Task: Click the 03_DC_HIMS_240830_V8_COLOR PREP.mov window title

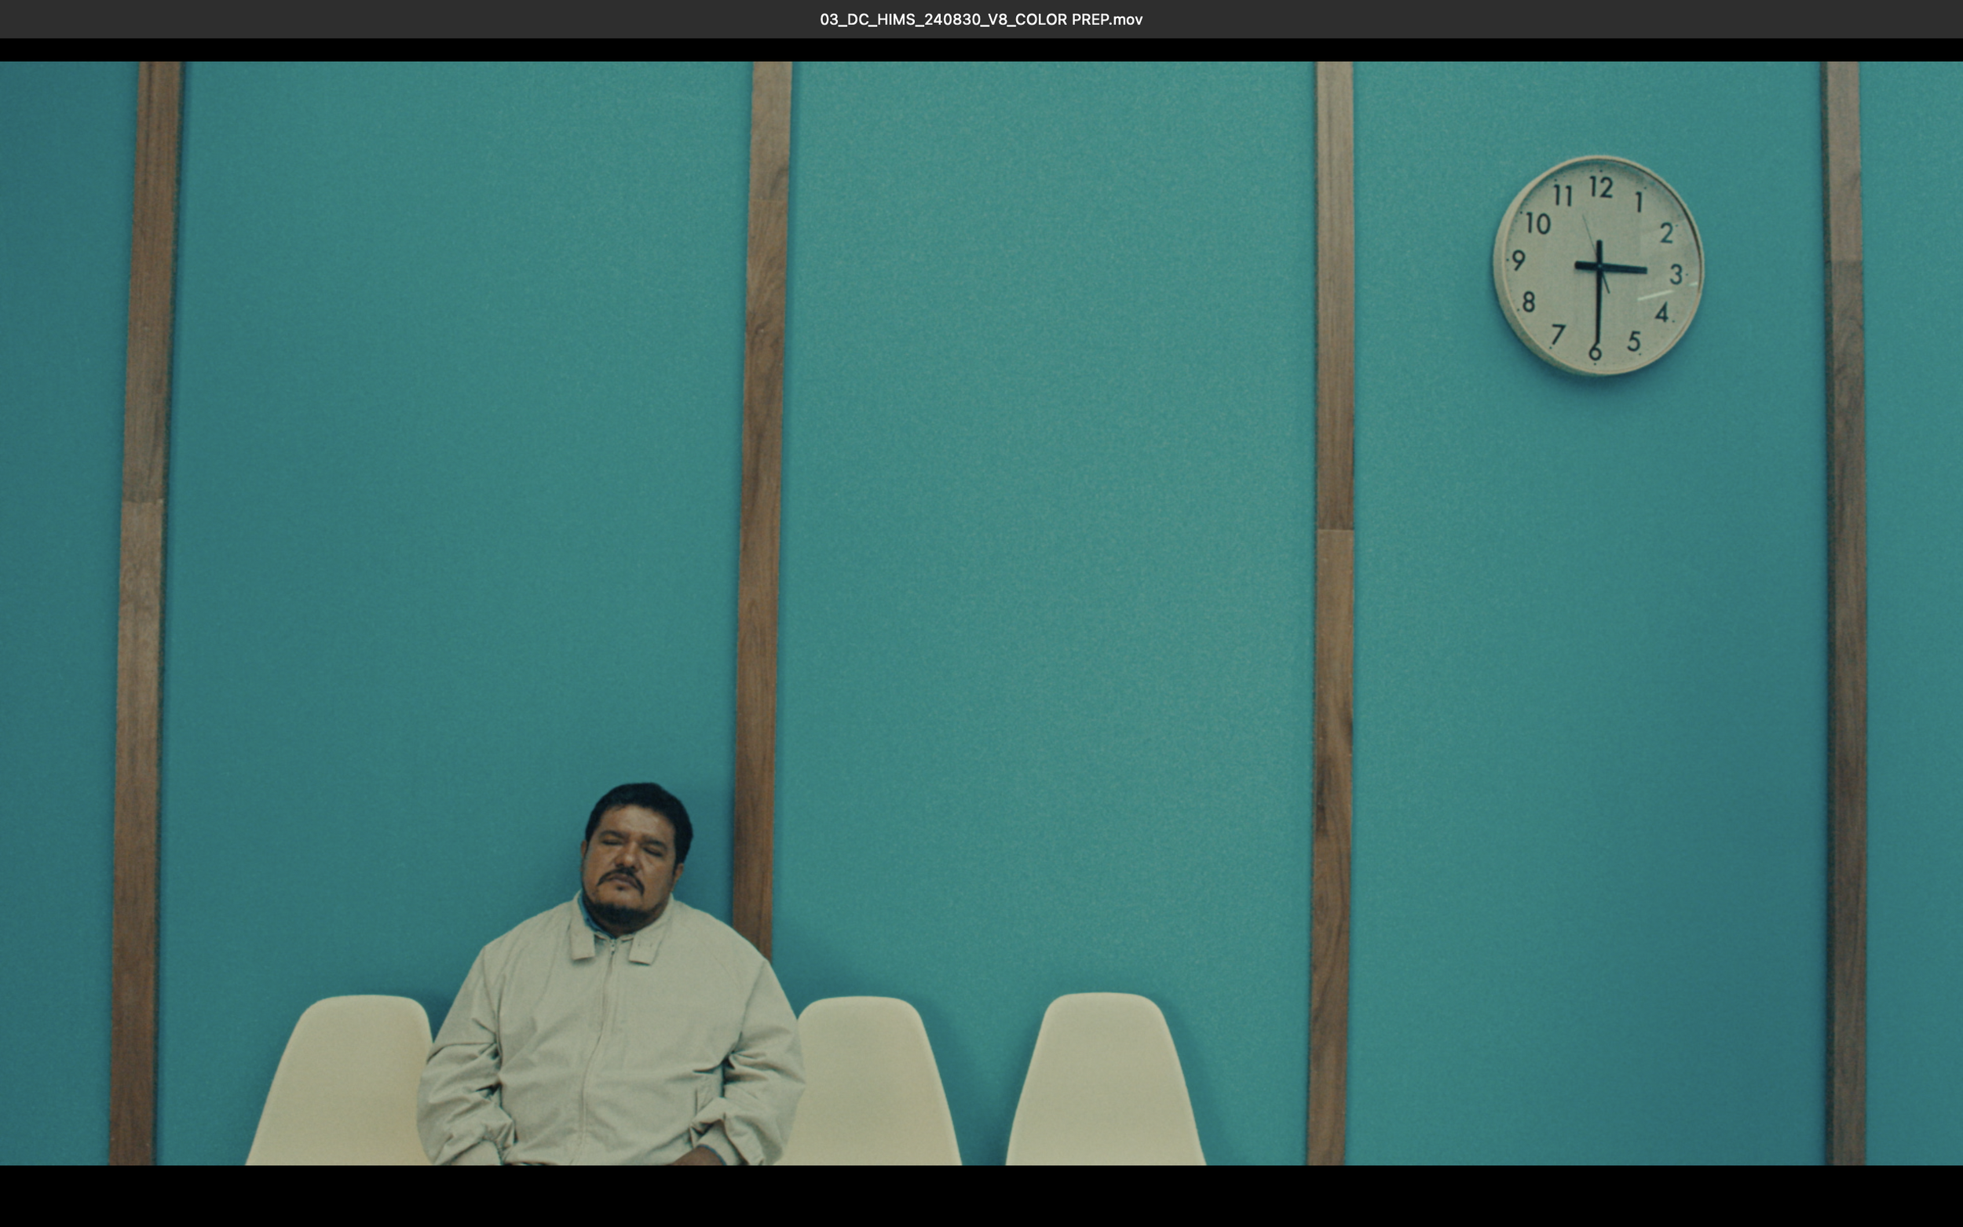Action: point(981,20)
